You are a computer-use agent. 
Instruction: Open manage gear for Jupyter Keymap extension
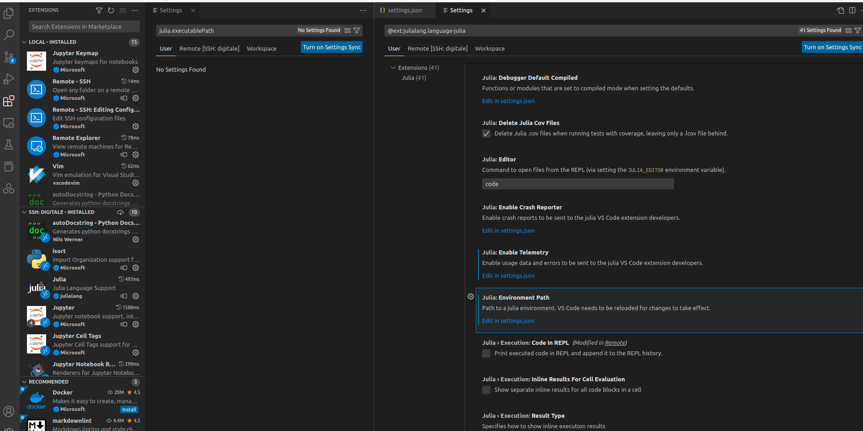136,70
